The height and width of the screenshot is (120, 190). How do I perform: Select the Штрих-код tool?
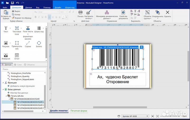click(39, 29)
